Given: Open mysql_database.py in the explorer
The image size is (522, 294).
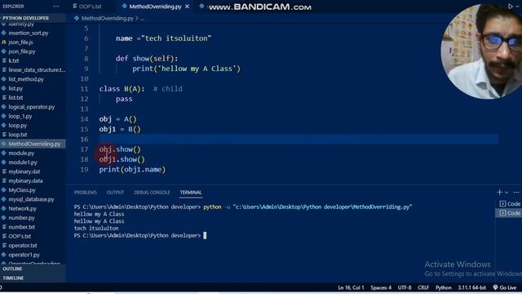Looking at the screenshot, I should point(31,199).
